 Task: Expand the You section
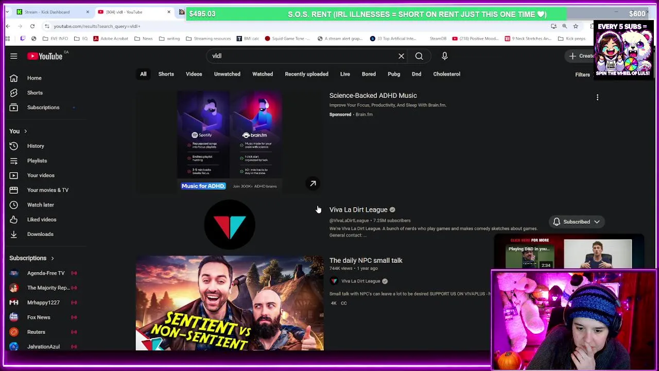pyautogui.click(x=19, y=131)
